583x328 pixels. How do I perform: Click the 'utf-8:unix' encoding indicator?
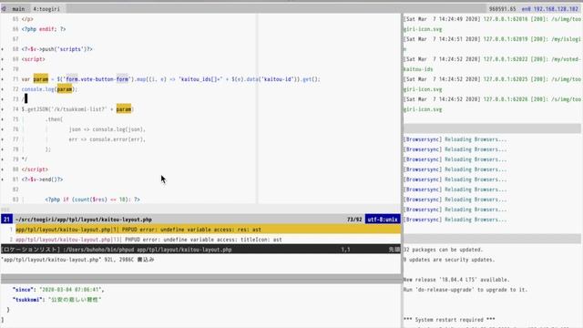pos(383,220)
